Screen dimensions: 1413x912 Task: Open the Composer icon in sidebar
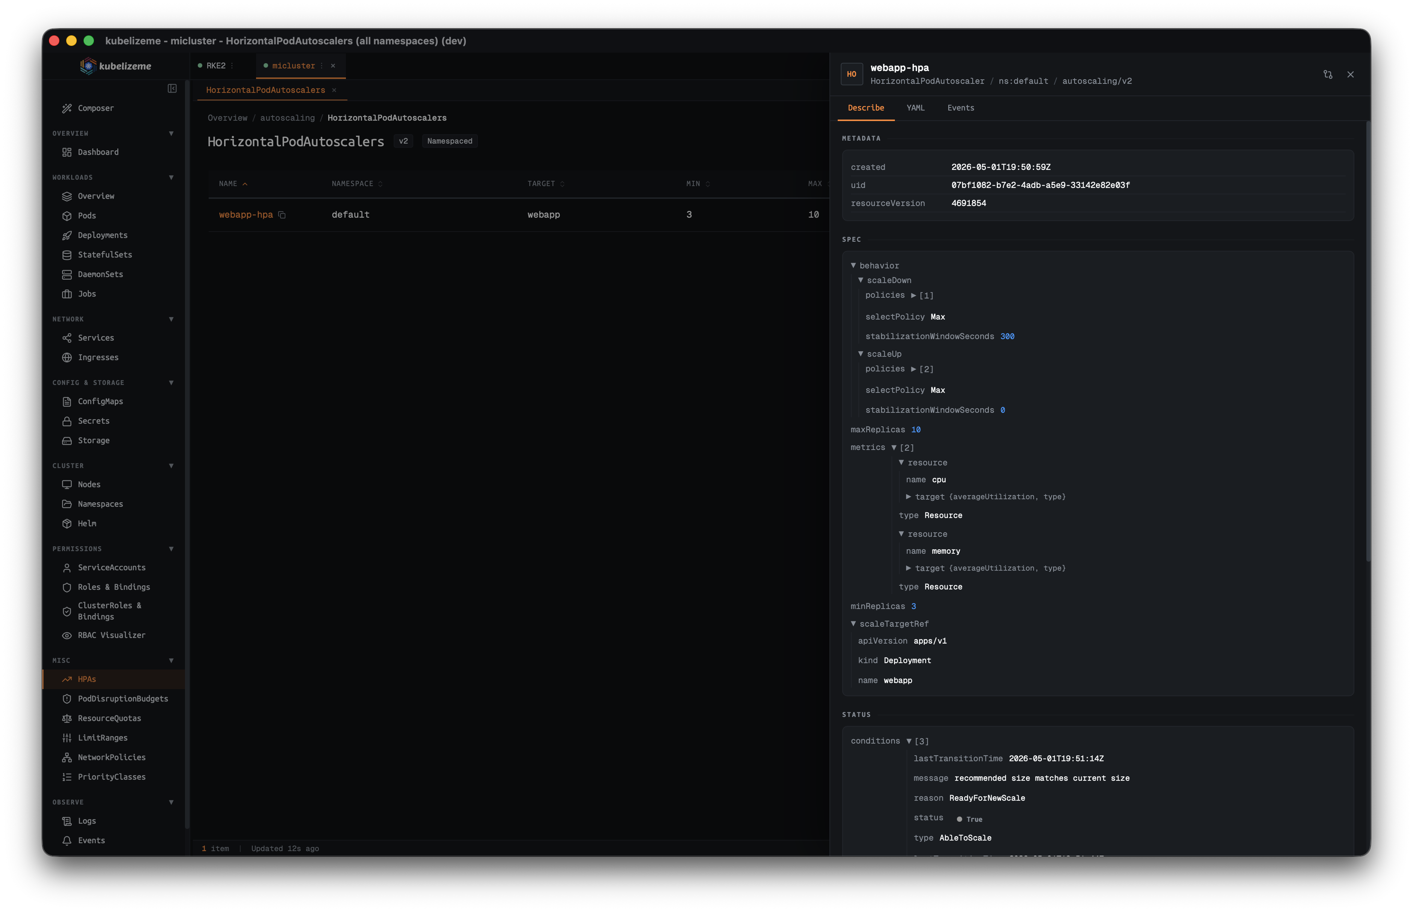coord(67,108)
